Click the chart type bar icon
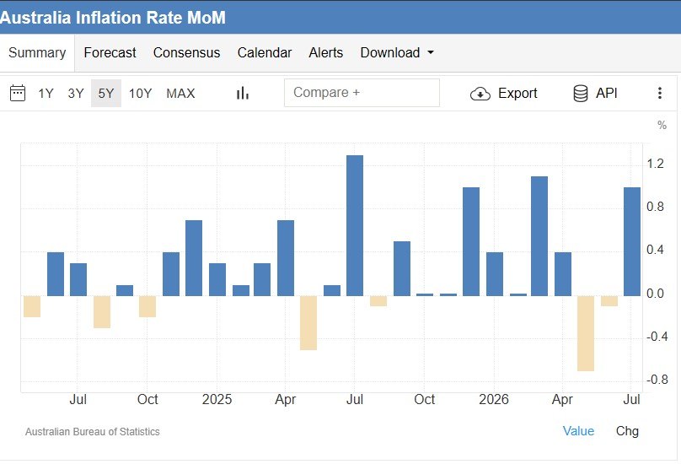681x464 pixels. point(243,93)
